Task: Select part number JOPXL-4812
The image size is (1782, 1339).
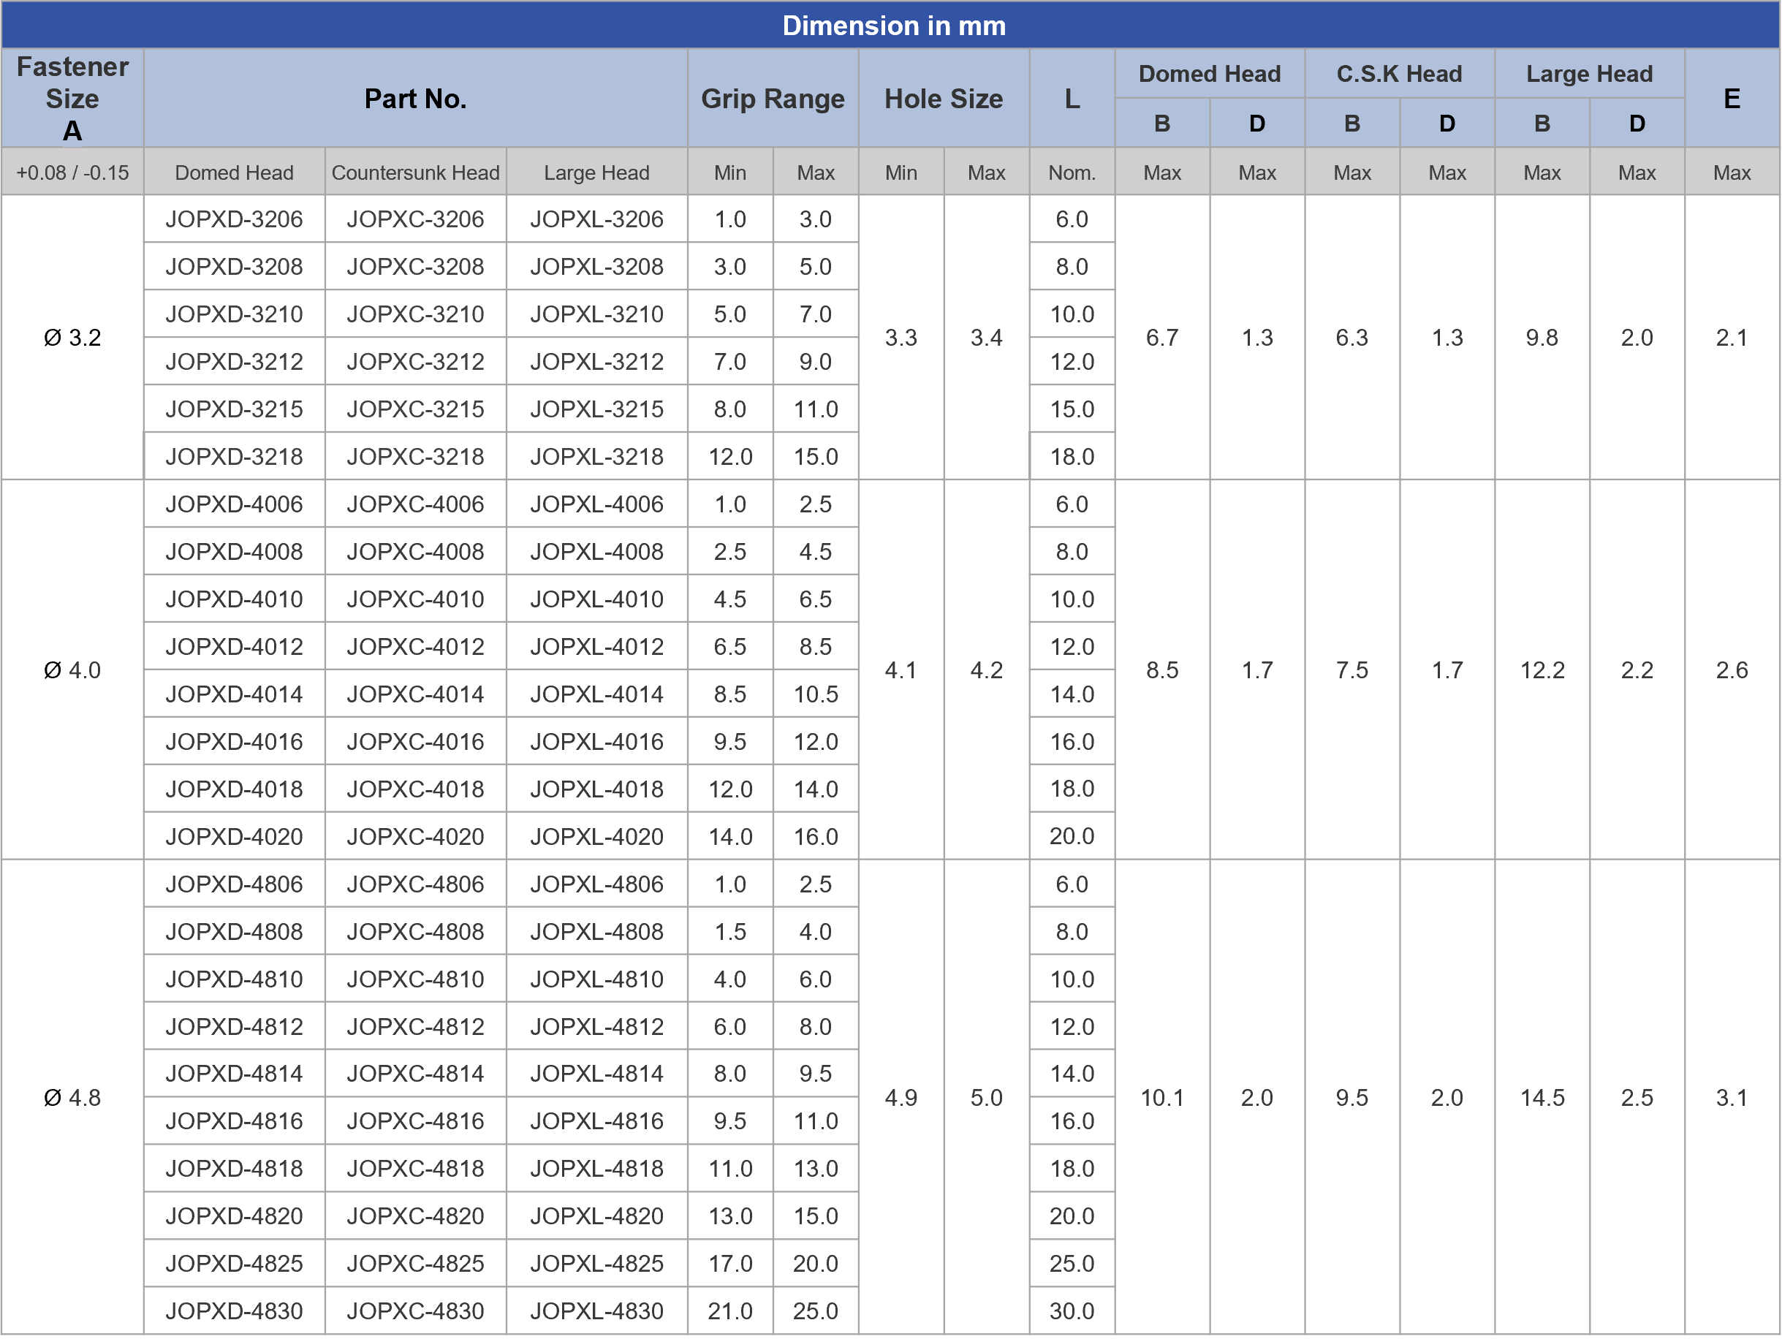Action: (597, 1027)
